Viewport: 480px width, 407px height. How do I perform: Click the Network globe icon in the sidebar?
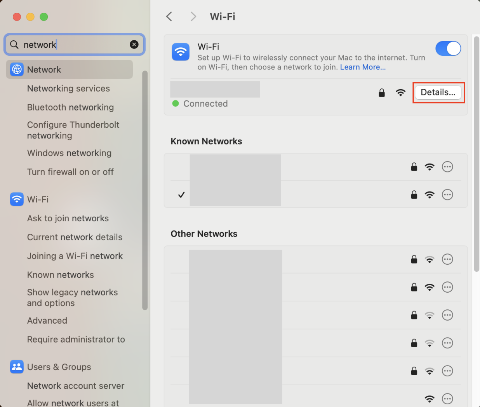(16, 70)
